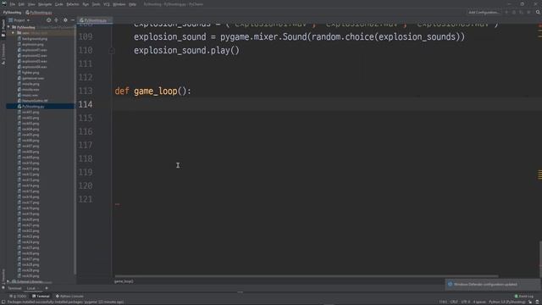This screenshot has width=542, height=305.
Task: Open the Navigate menu
Action: coord(45,4)
